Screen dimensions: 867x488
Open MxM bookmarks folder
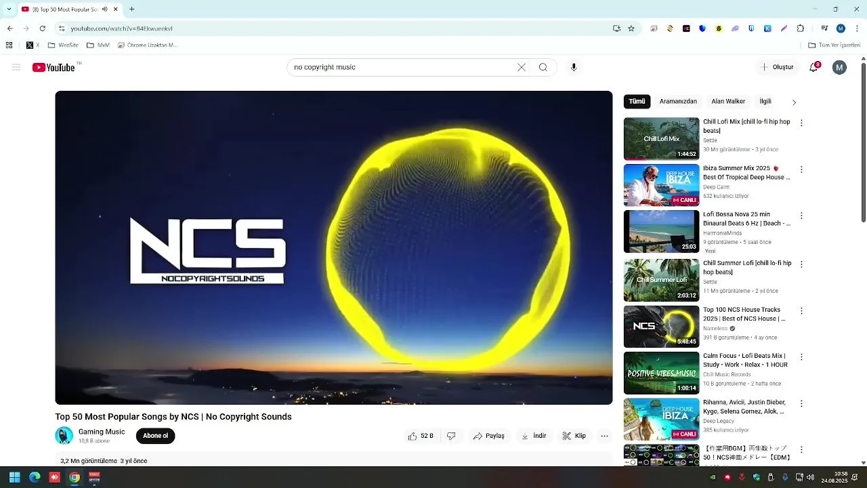tap(98, 45)
